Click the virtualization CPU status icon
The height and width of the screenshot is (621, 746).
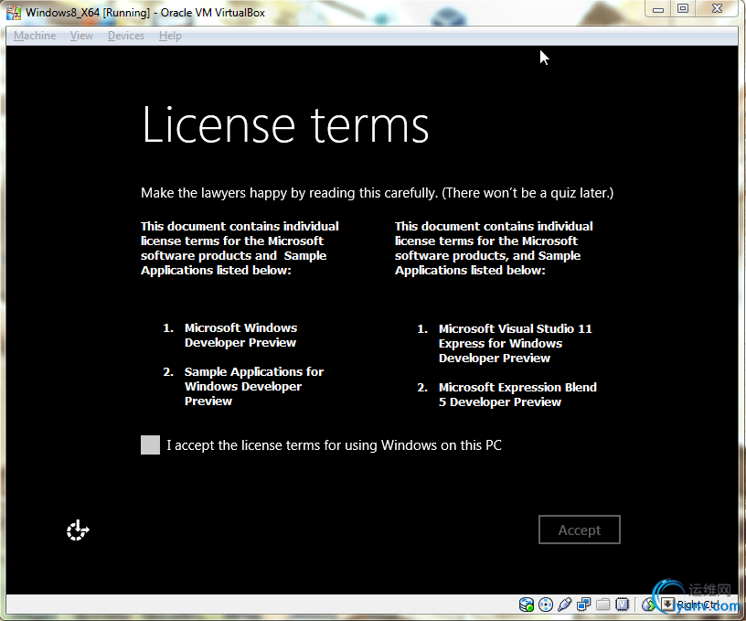point(623,605)
